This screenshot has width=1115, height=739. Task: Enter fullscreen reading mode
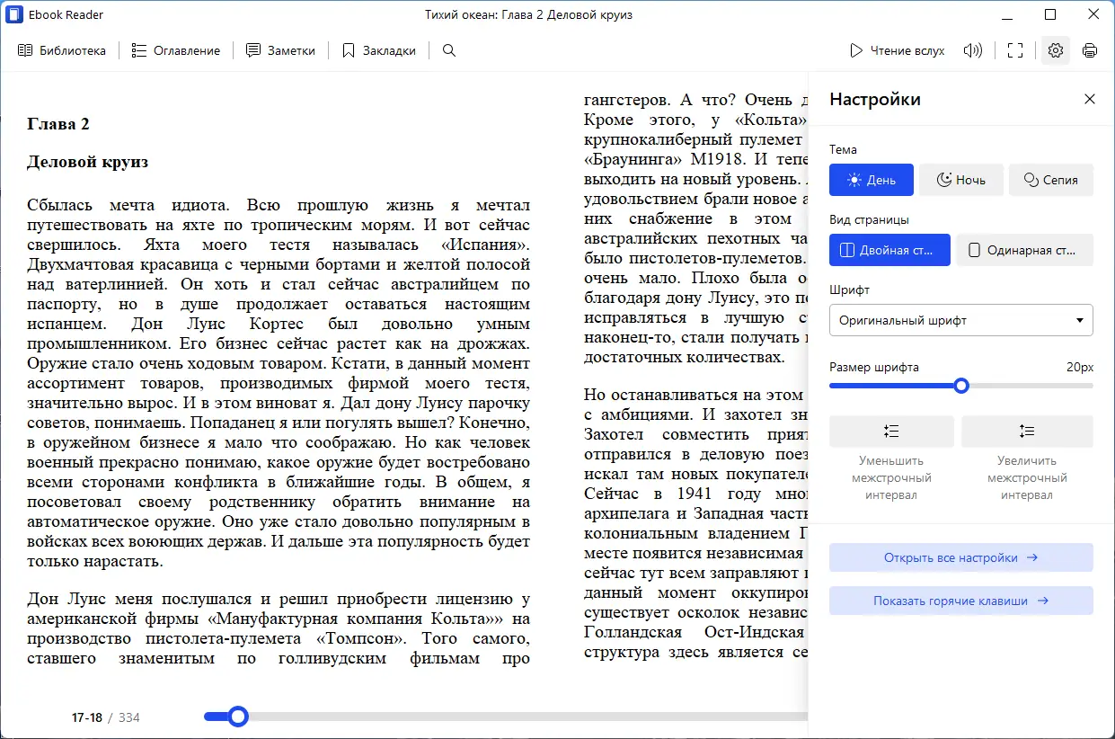pos(1014,50)
